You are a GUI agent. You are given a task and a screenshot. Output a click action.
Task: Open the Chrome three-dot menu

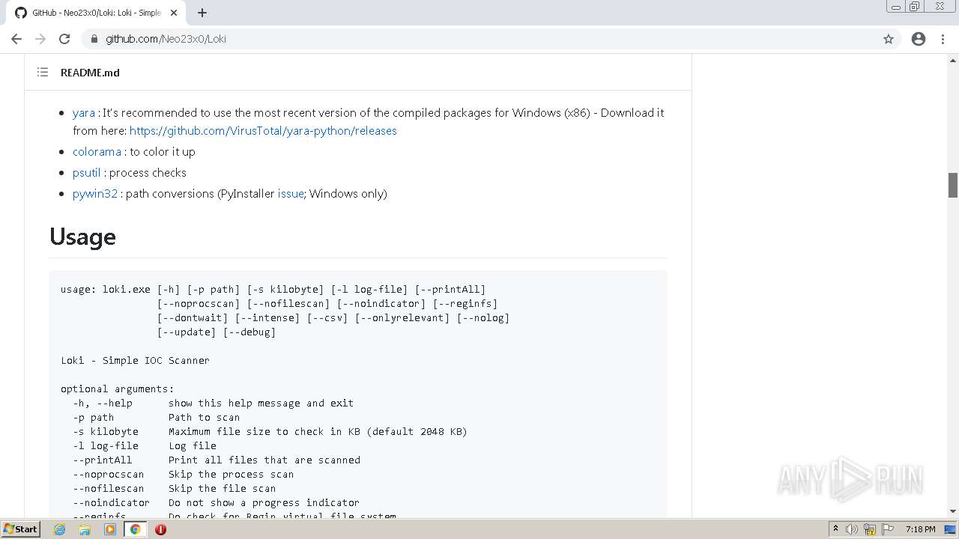[943, 39]
